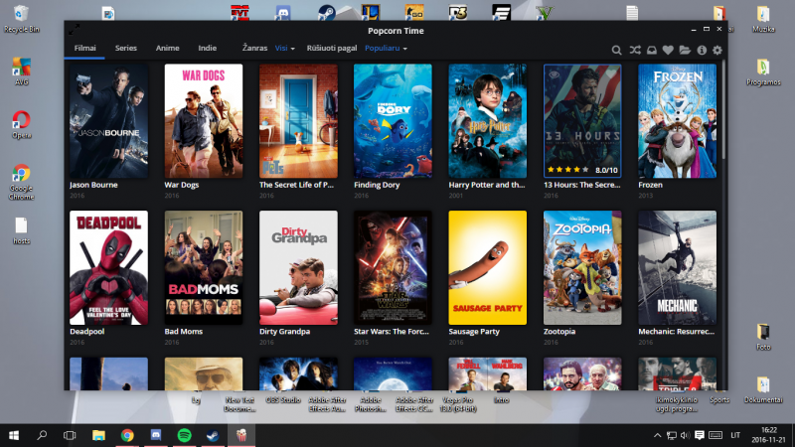
Task: Open Spotify from the Windows taskbar
Action: (x=185, y=435)
